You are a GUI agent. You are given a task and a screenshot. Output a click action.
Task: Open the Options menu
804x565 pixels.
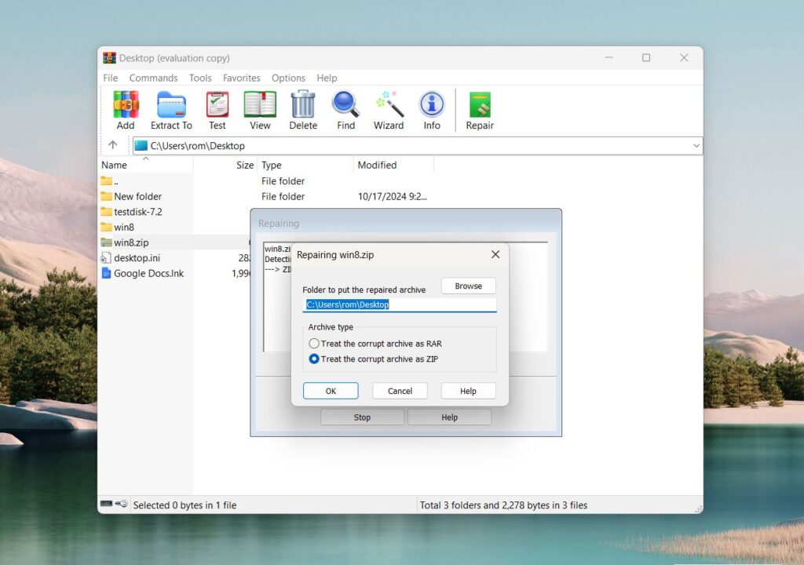coord(288,78)
